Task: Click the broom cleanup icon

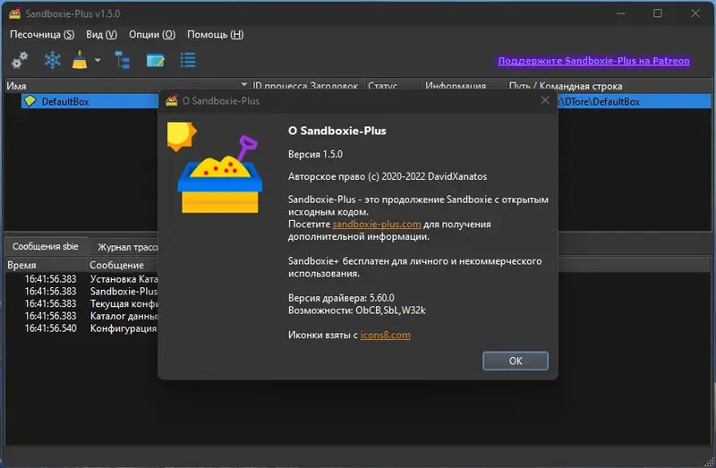Action: 80,60
